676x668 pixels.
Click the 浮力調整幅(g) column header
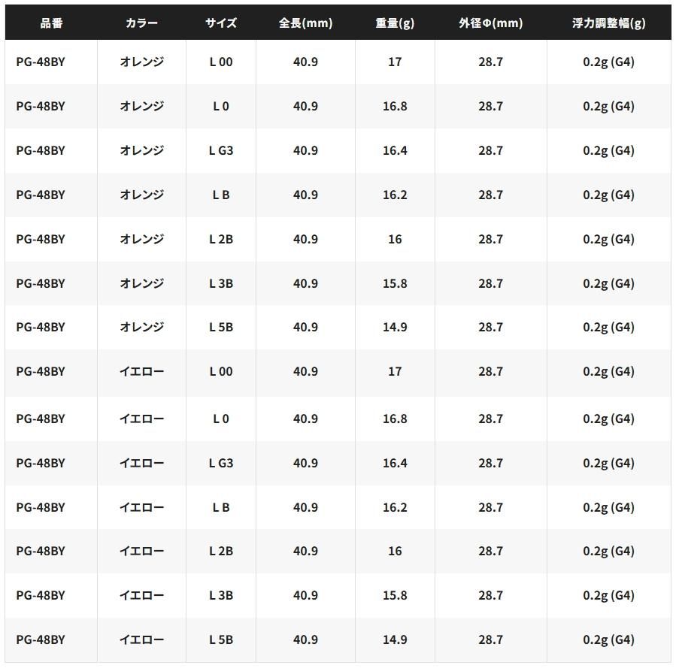[x=608, y=23]
